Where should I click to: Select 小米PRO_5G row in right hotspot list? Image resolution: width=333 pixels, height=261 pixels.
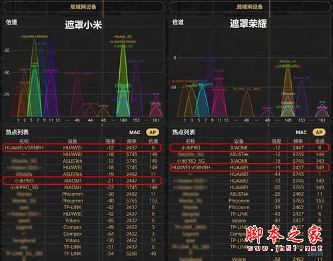pyautogui.click(x=250, y=161)
